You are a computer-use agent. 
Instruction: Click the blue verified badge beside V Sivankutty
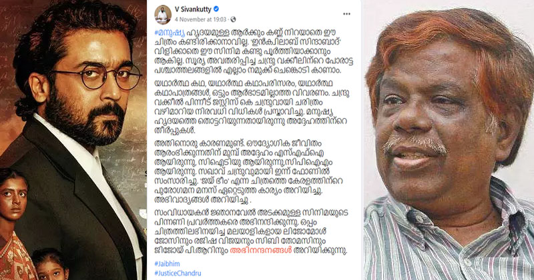click(216, 9)
